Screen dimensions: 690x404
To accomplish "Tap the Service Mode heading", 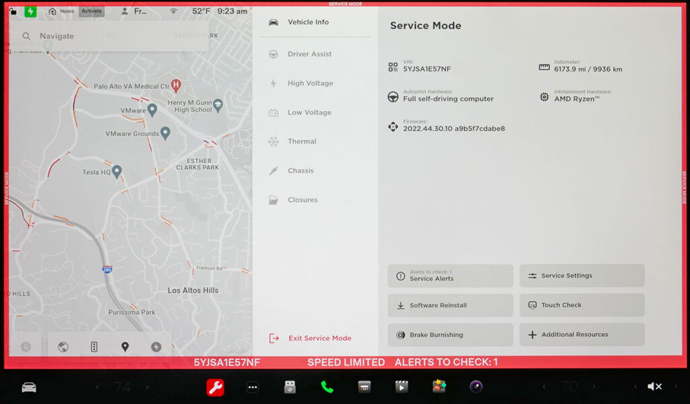I will coord(426,26).
